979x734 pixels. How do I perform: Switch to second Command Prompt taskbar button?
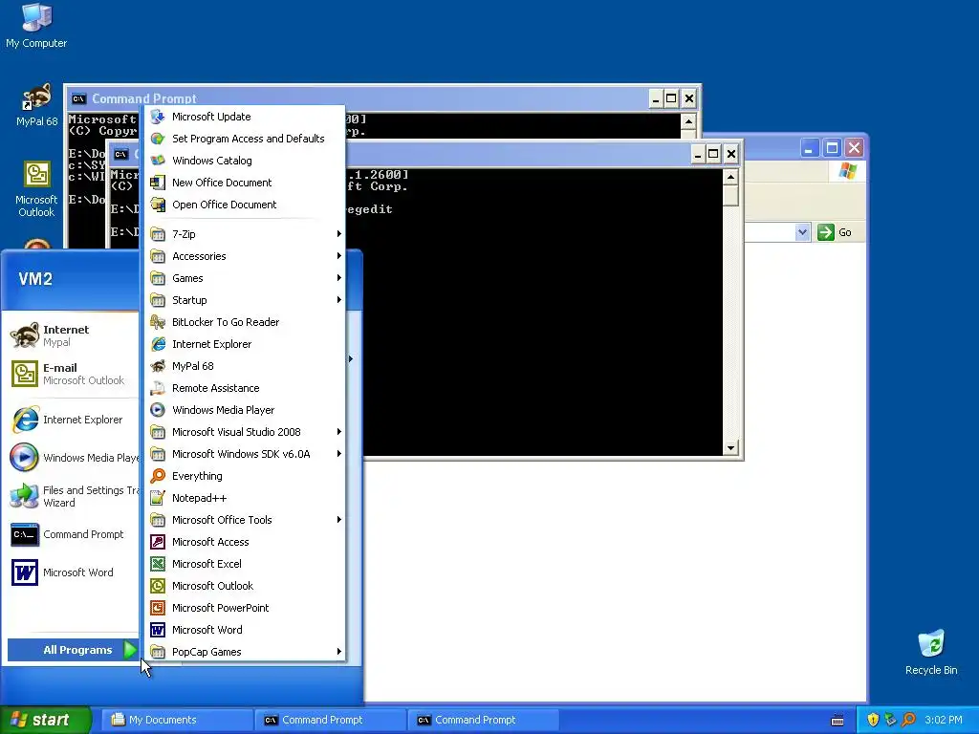coord(484,720)
